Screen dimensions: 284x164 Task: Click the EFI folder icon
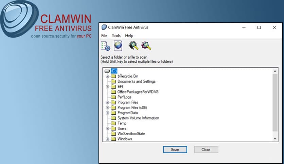pyautogui.click(x=113, y=86)
